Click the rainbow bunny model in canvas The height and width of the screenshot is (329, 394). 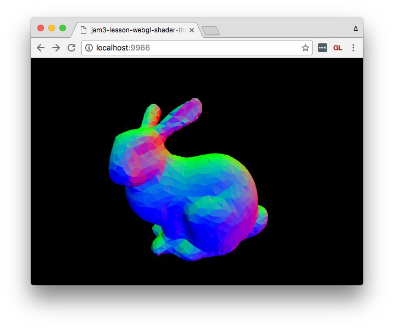tap(188, 179)
